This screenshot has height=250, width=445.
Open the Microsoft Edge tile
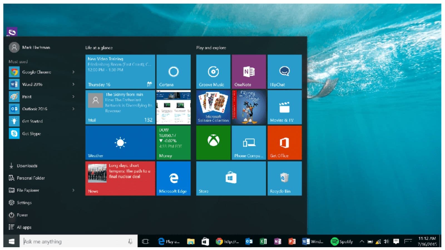coord(173,178)
